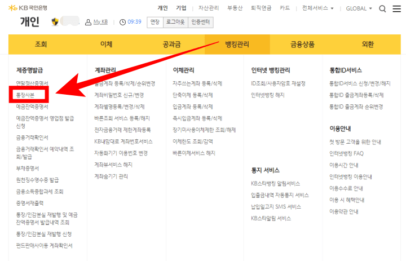This screenshot has height=261, width=406.
Task: Click the 펀드판매사이동 계좌확인서 link
Action: click(45, 246)
